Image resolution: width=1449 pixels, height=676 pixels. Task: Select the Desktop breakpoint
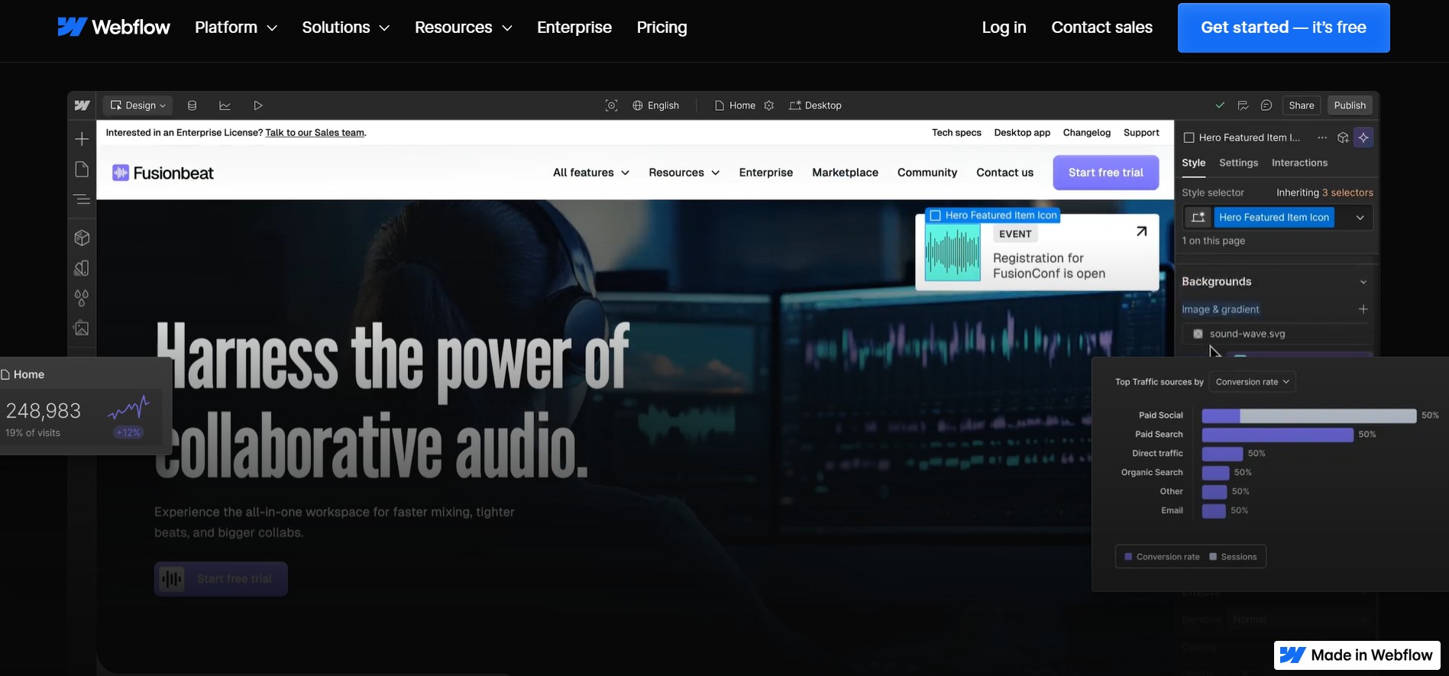tap(815, 105)
